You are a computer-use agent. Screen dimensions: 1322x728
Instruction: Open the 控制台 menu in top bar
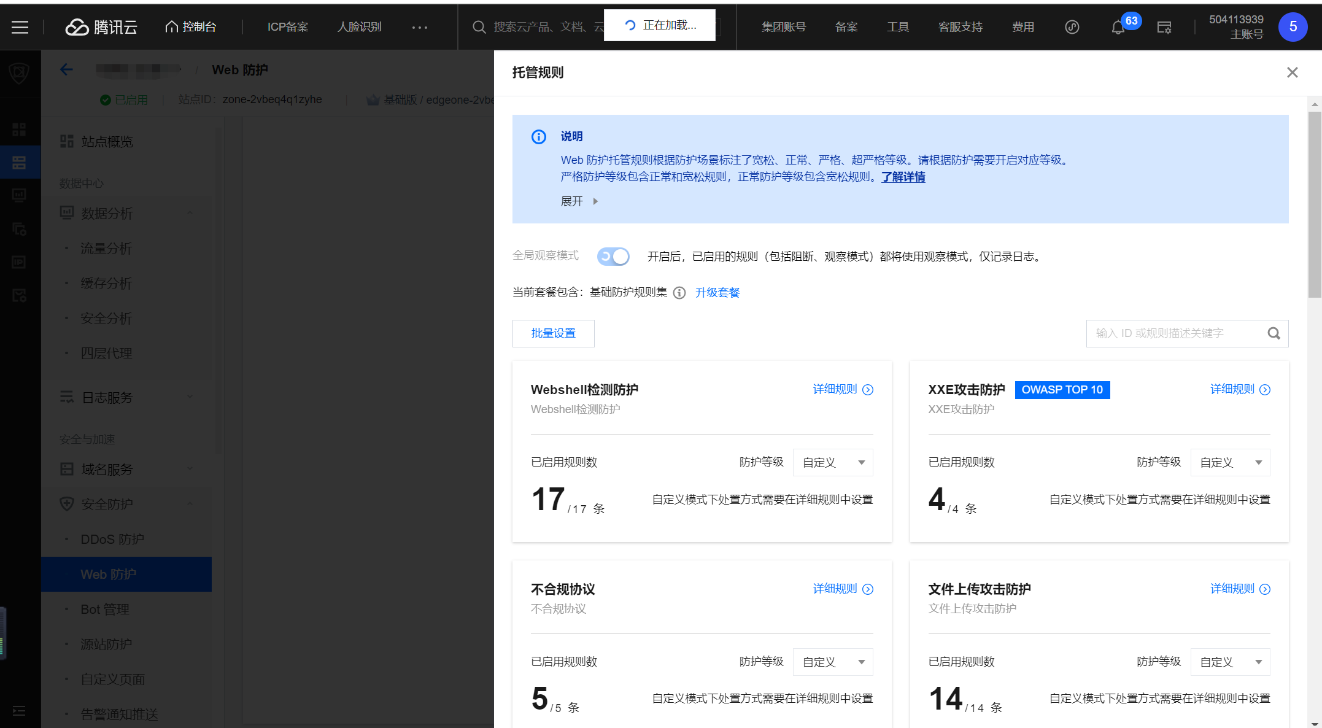pos(191,27)
